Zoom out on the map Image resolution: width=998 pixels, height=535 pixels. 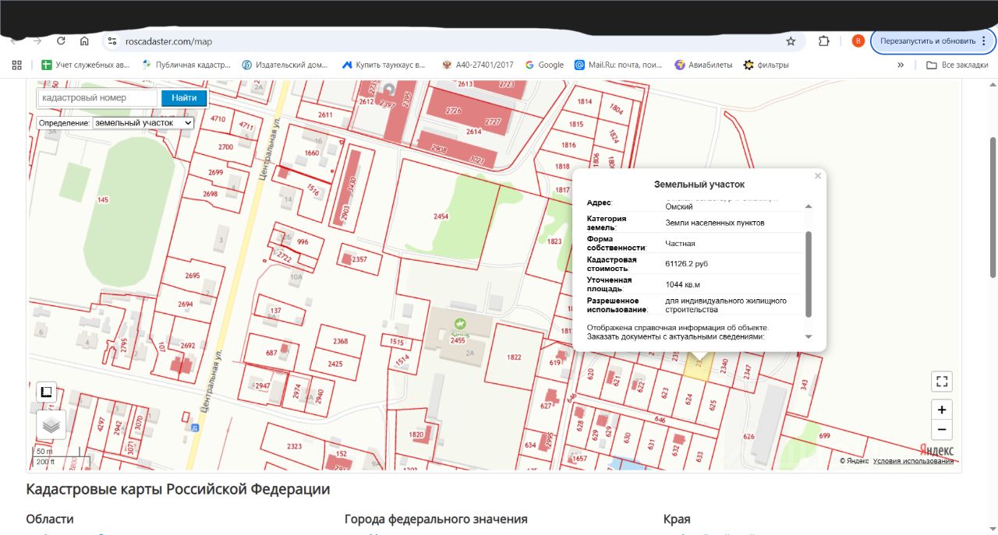pyautogui.click(x=942, y=429)
